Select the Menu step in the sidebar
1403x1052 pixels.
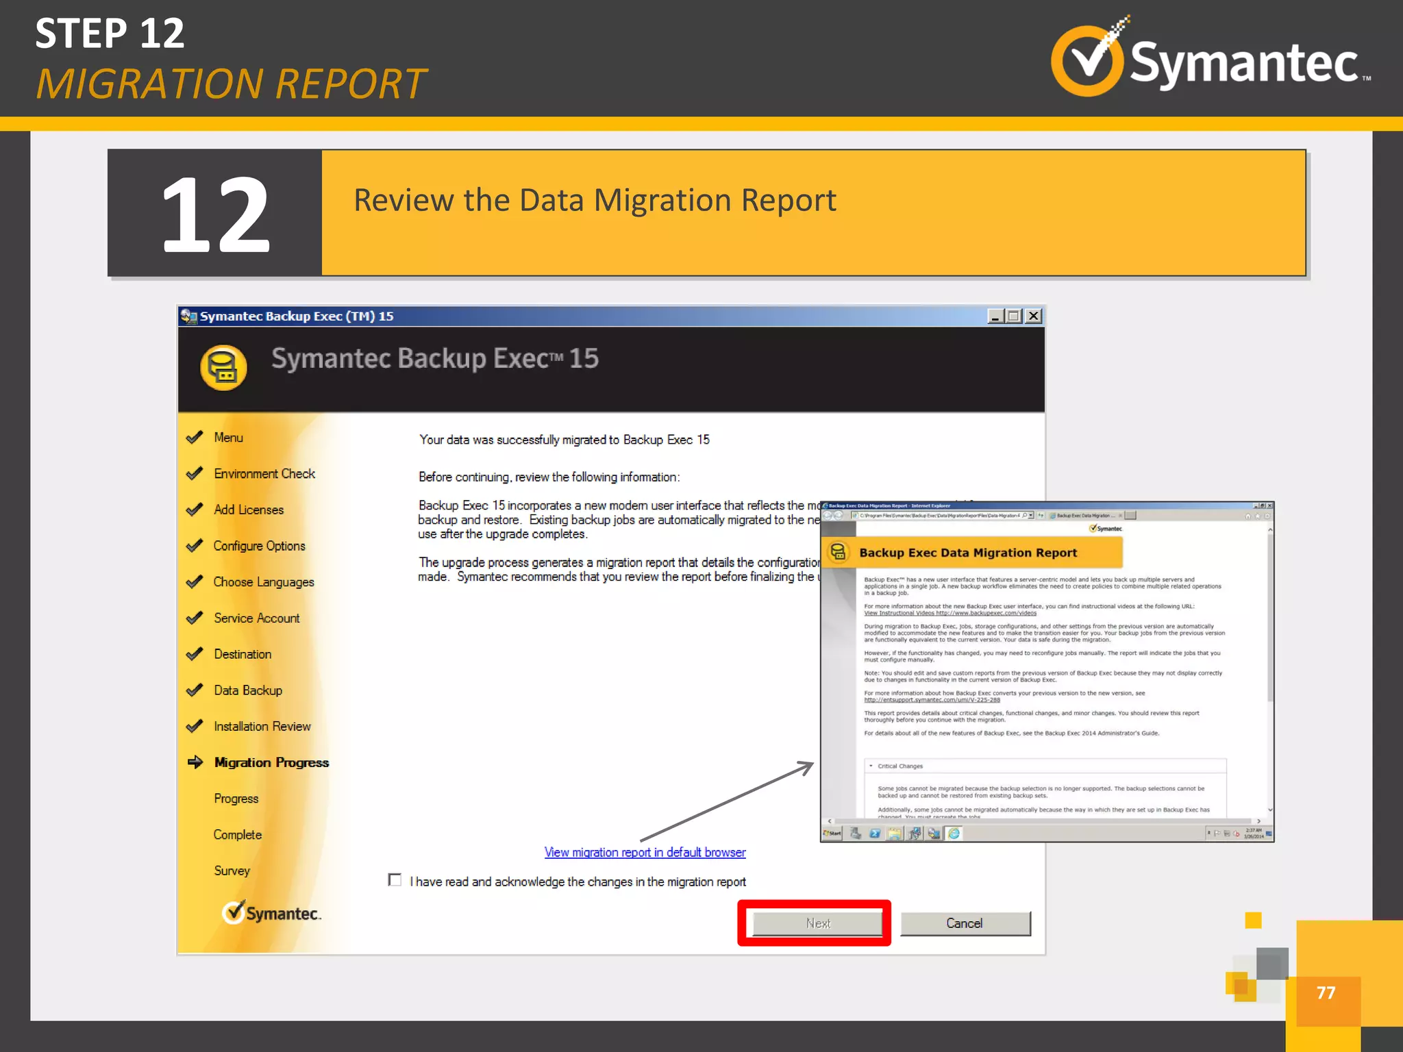[228, 437]
